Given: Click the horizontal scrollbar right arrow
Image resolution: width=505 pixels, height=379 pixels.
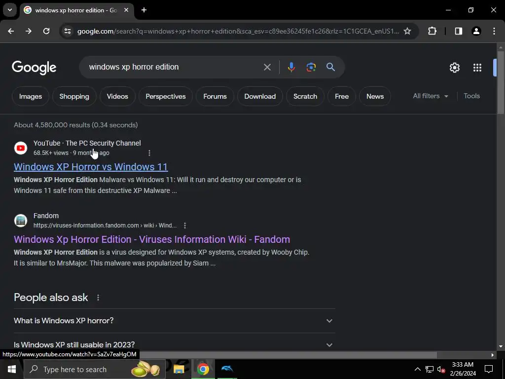Looking at the screenshot, I should pyautogui.click(x=493, y=355).
